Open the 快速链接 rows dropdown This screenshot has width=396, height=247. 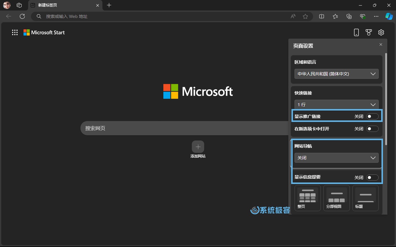pyautogui.click(x=337, y=104)
